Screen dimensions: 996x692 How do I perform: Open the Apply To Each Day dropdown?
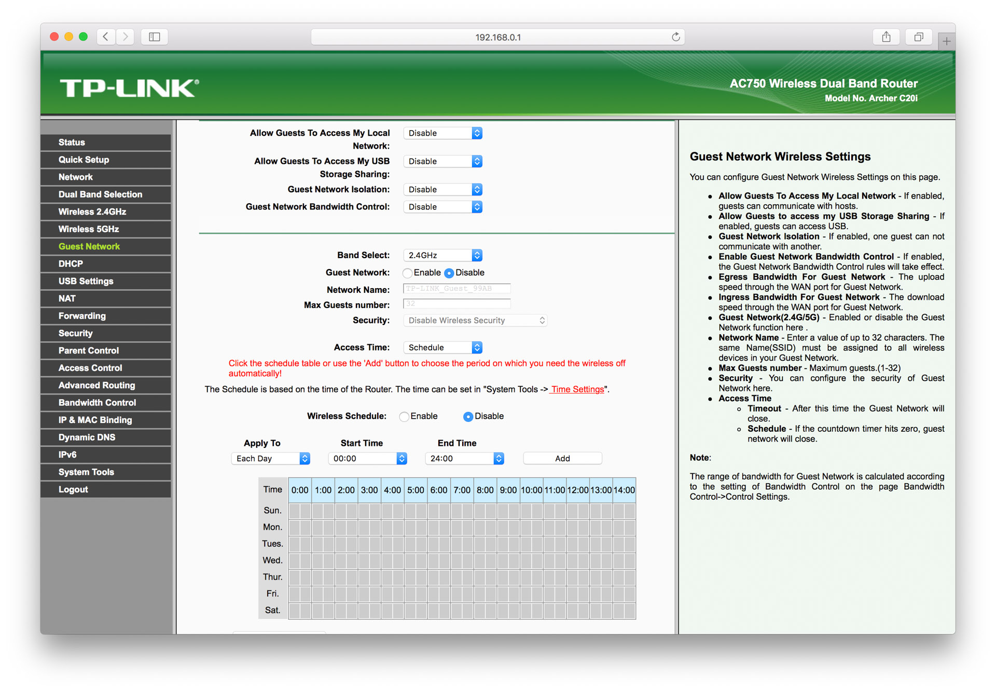[x=271, y=459]
